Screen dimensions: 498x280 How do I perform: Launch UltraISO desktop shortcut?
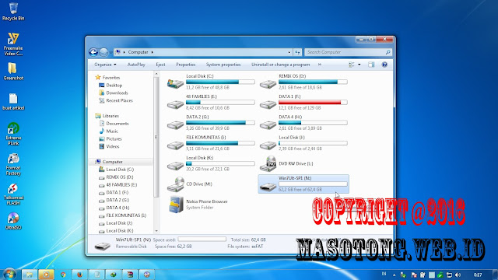coord(13,221)
